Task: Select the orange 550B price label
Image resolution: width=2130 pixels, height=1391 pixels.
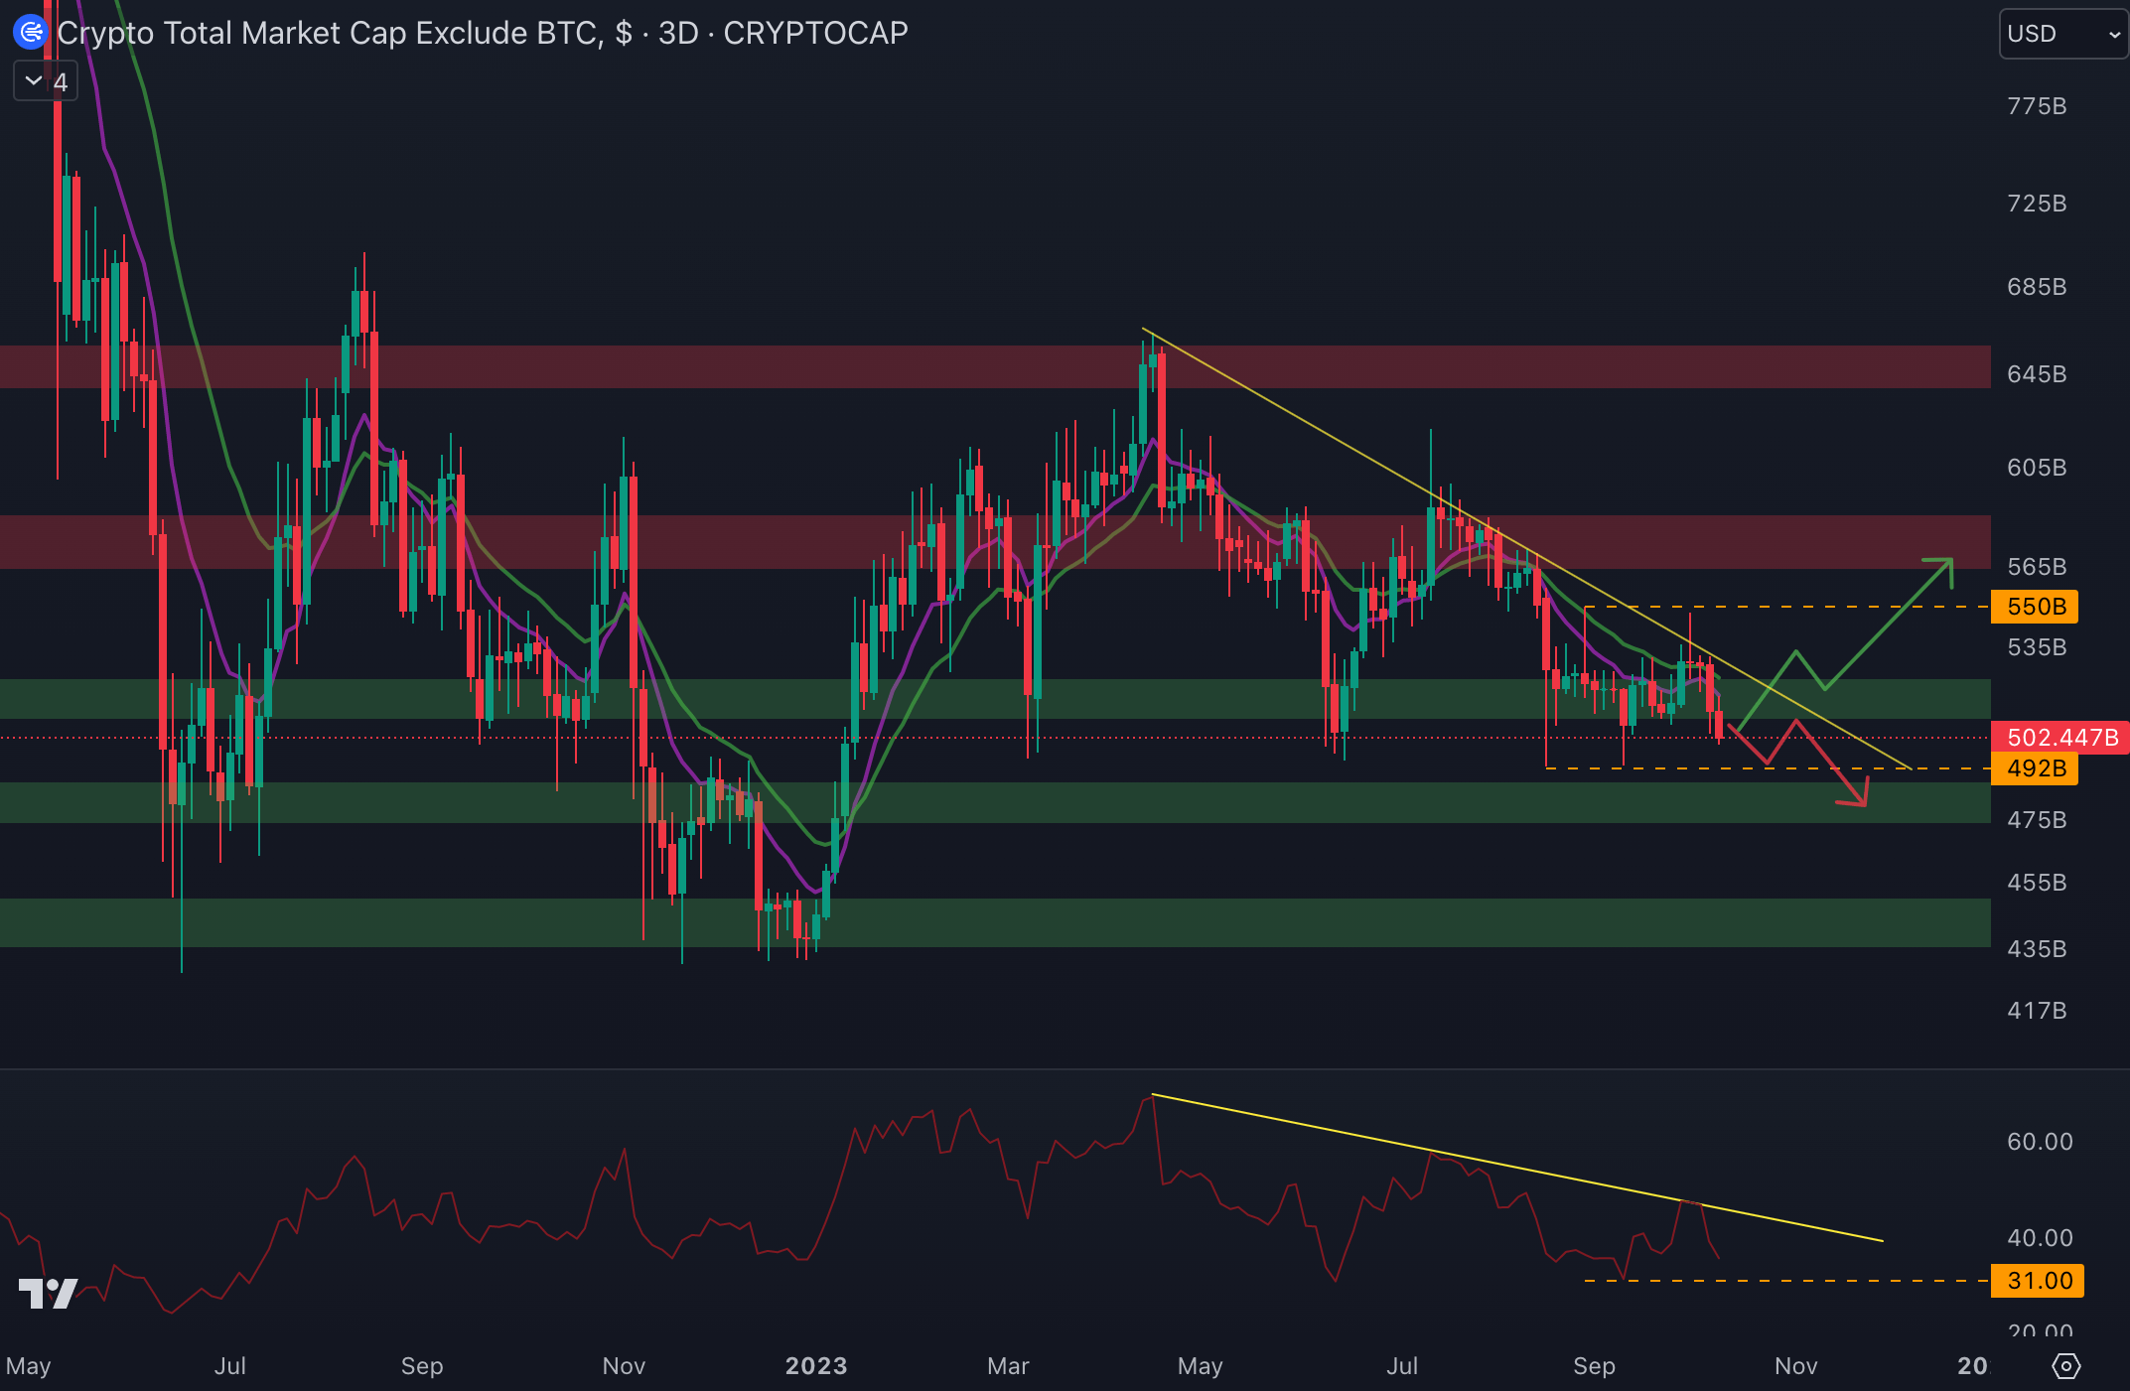Action: (x=2035, y=607)
